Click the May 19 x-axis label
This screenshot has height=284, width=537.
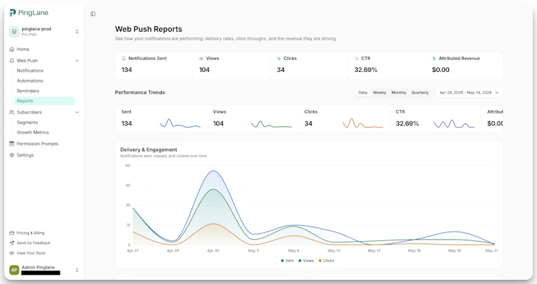454,251
